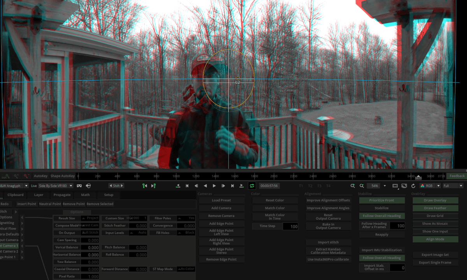
Task: Click the zoom out magnifier icon
Action: pos(362,186)
